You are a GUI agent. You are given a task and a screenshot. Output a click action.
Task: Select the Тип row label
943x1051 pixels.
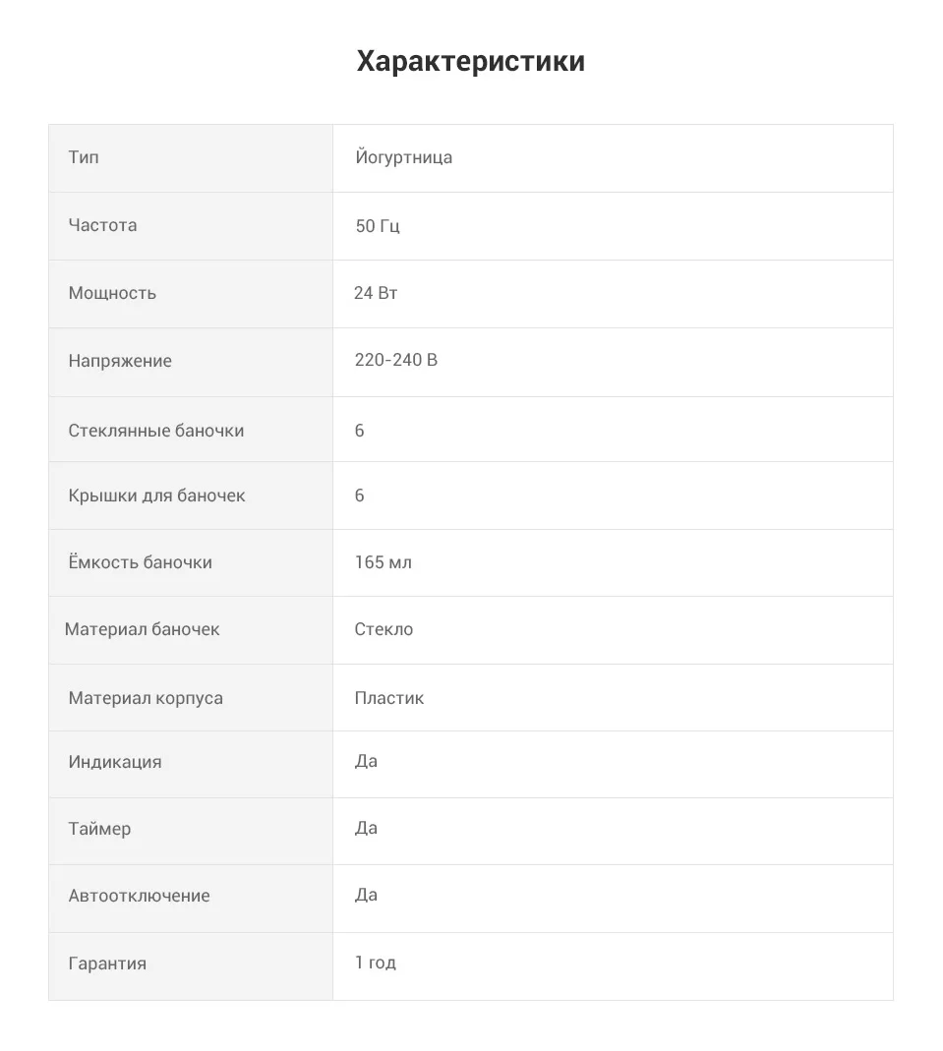click(84, 157)
